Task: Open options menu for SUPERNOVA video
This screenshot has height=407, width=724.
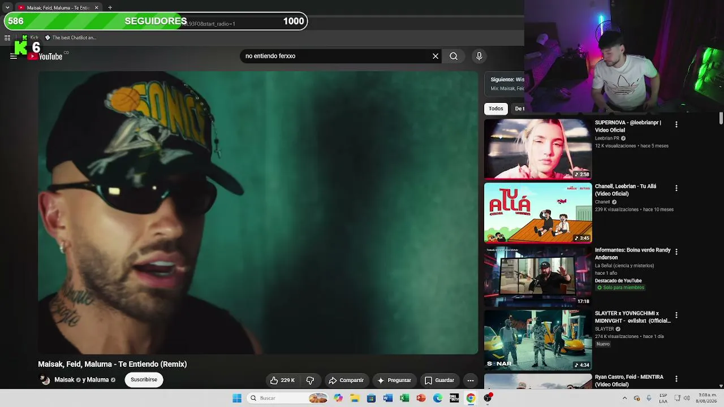Action: [676, 124]
